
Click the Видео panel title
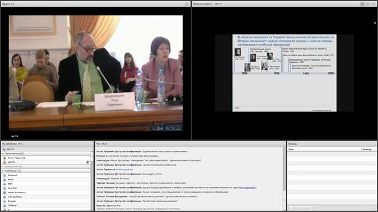click(x=6, y=4)
